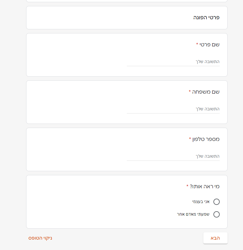Click the ניקוי הטופס clear form link
This screenshot has width=243, height=250.
point(40,238)
